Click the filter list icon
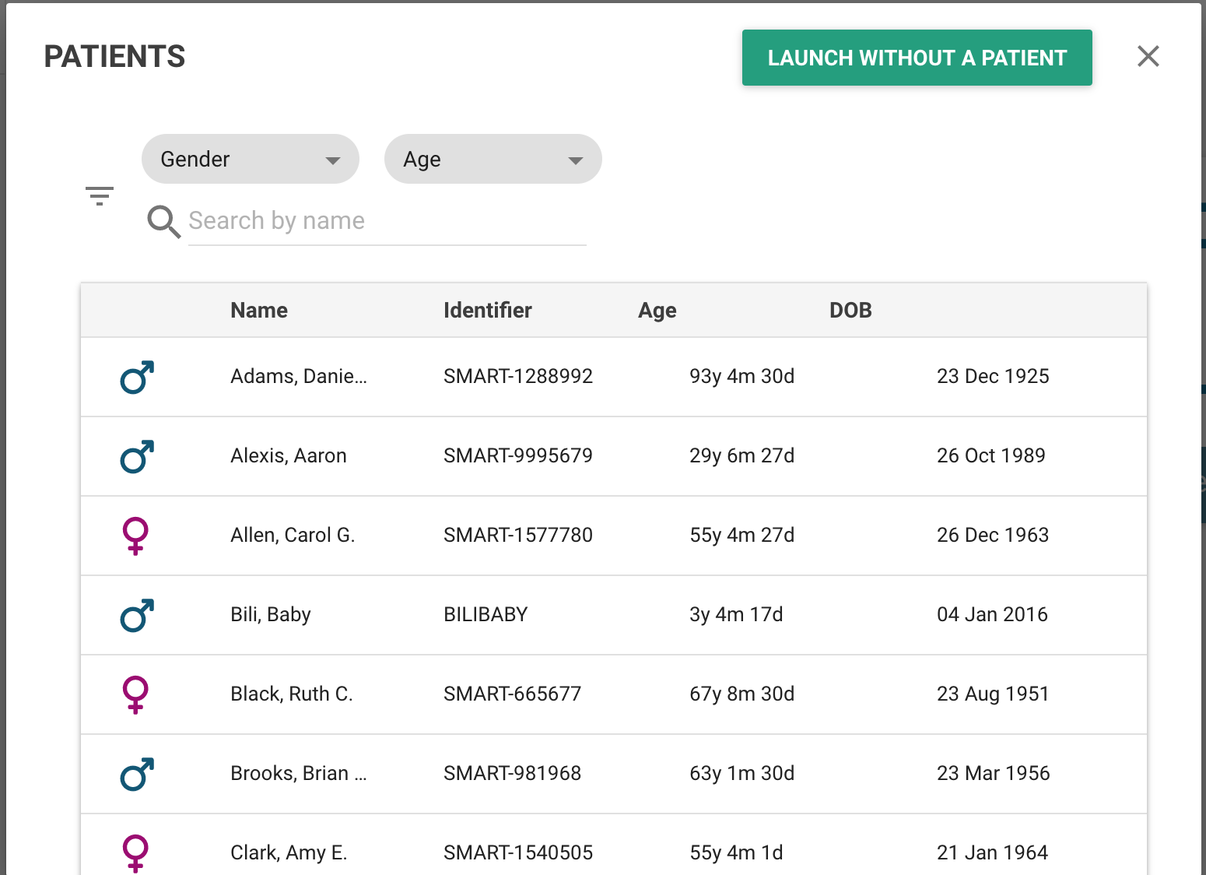The height and width of the screenshot is (875, 1206). [x=100, y=195]
